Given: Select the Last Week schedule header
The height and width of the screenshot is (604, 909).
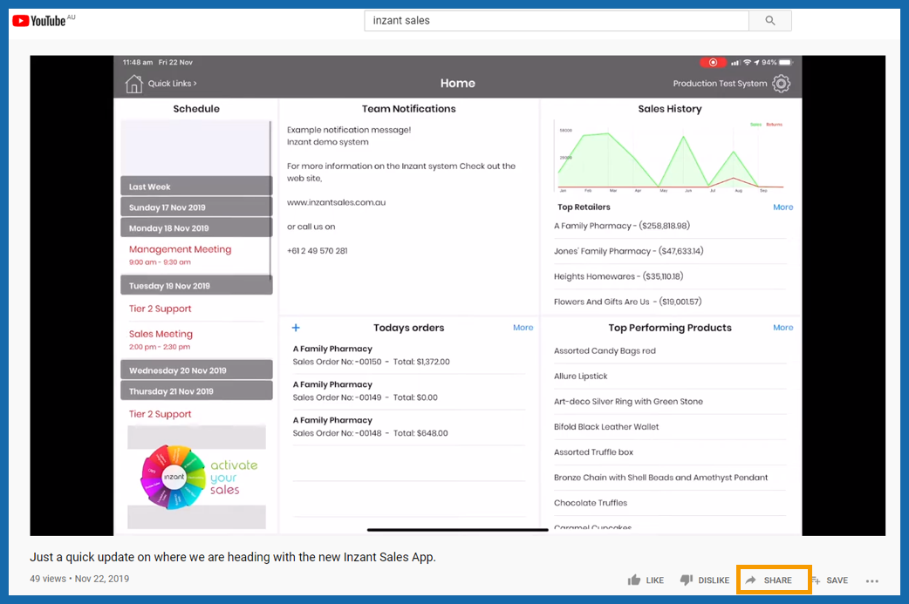Looking at the screenshot, I should tap(196, 187).
